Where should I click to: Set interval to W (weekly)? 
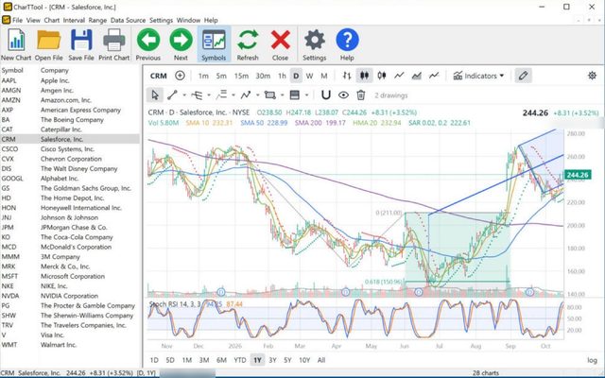(309, 76)
